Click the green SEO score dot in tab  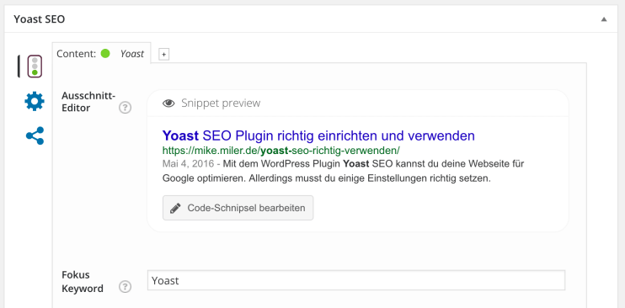(105, 53)
